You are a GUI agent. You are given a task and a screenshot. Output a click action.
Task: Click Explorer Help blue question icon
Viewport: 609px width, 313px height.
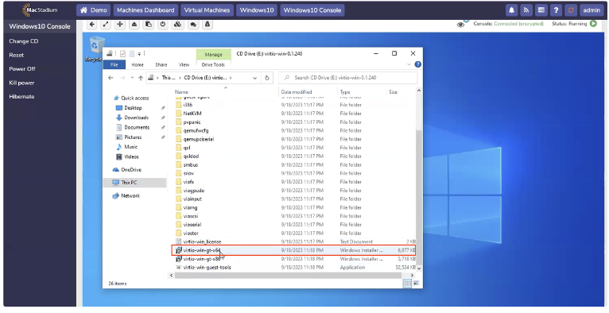pos(418,64)
